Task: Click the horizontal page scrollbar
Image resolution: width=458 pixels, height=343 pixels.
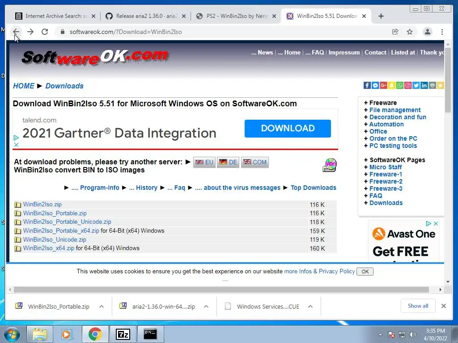Action: point(221,289)
